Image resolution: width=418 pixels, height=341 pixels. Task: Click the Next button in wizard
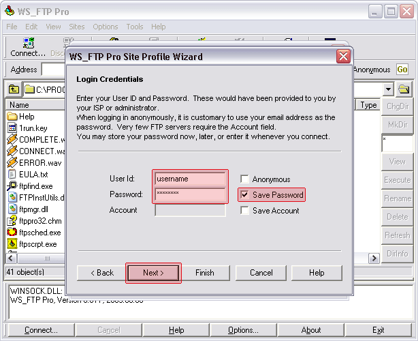[x=153, y=273]
